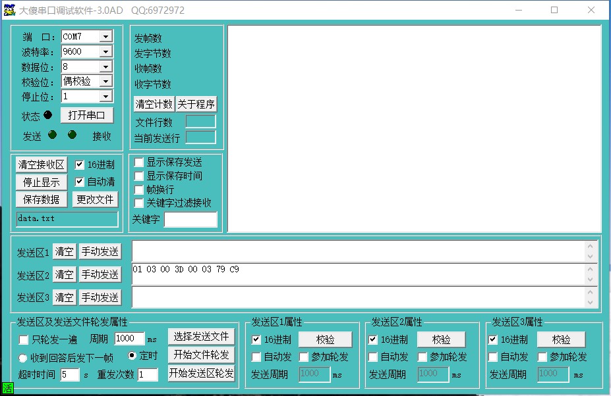
Task: Click 校验 button in 发送区1属性
Action: click(x=326, y=339)
